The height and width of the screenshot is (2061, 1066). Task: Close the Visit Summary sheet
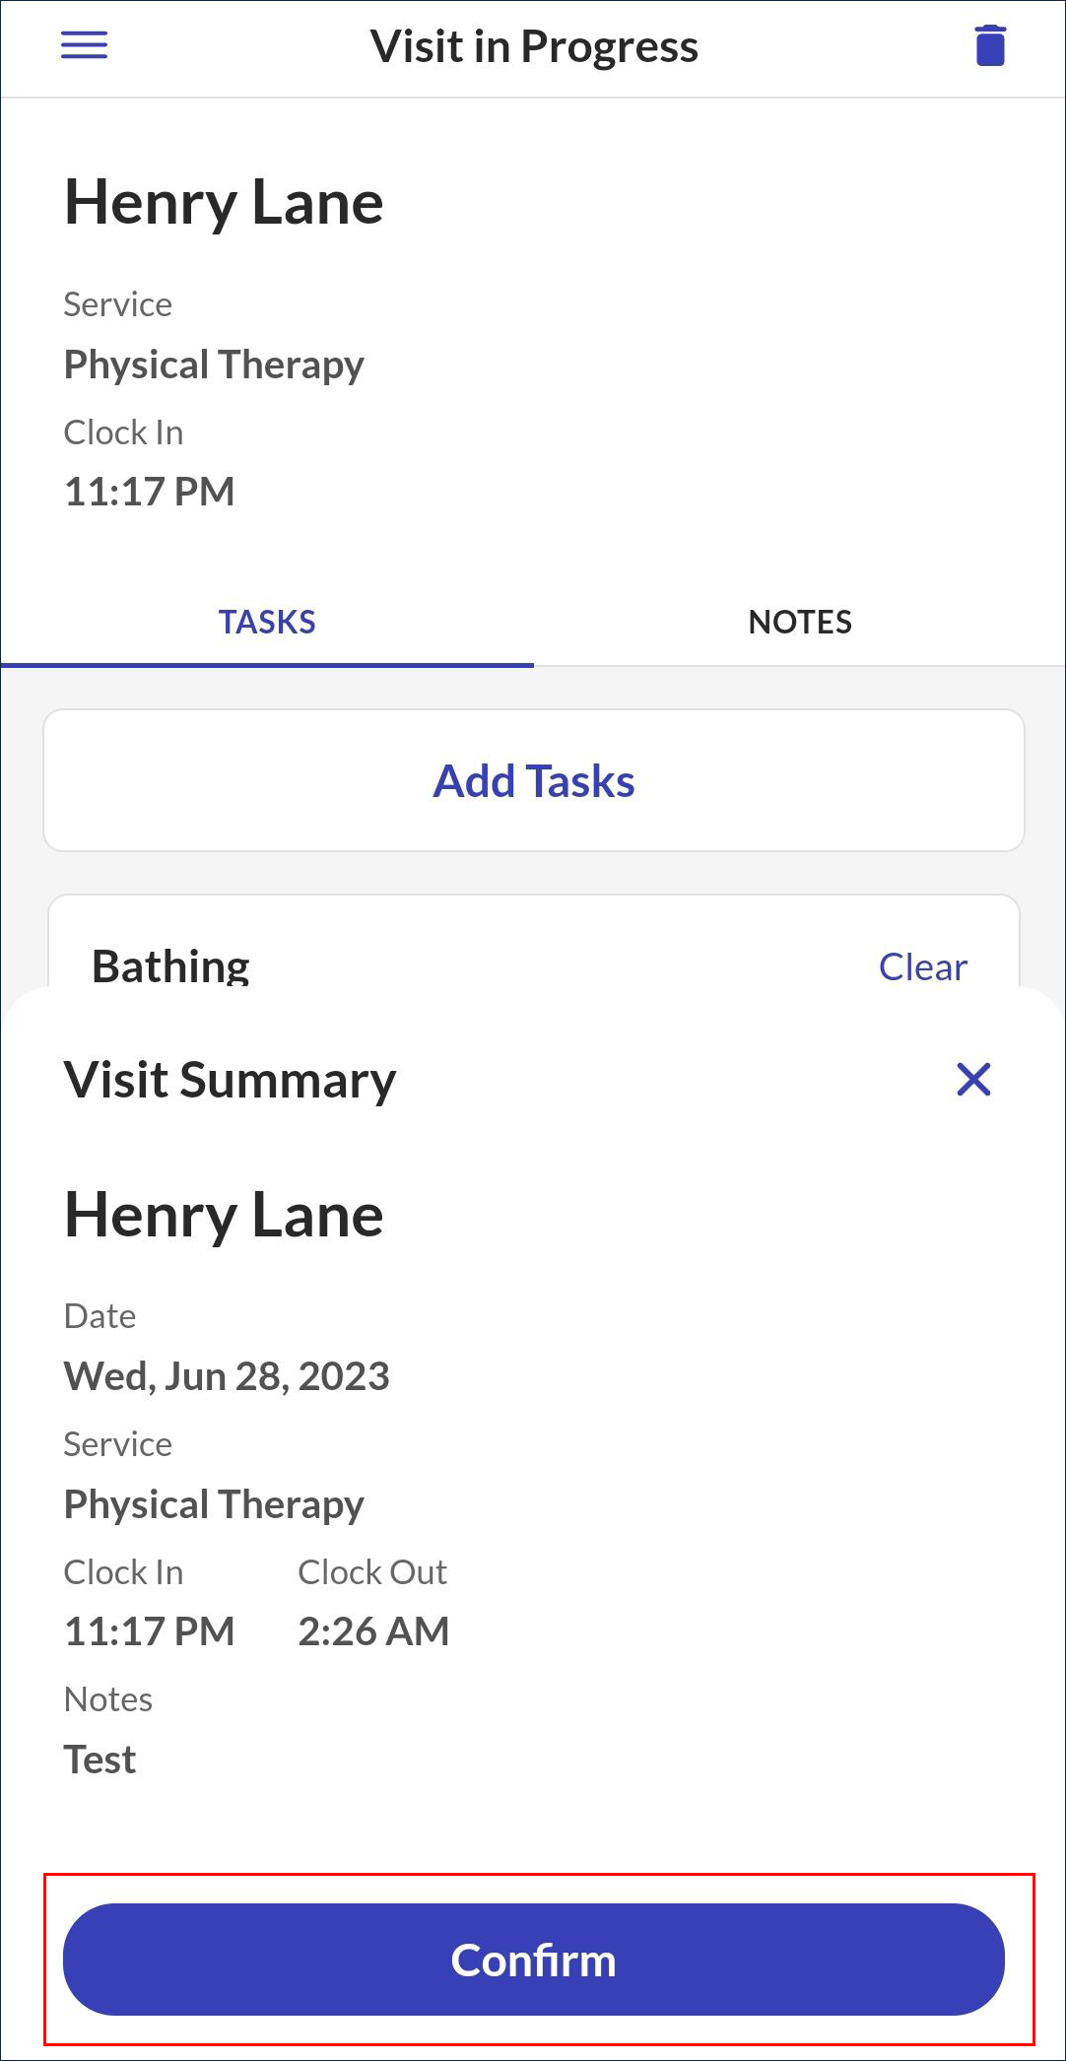point(973,1080)
